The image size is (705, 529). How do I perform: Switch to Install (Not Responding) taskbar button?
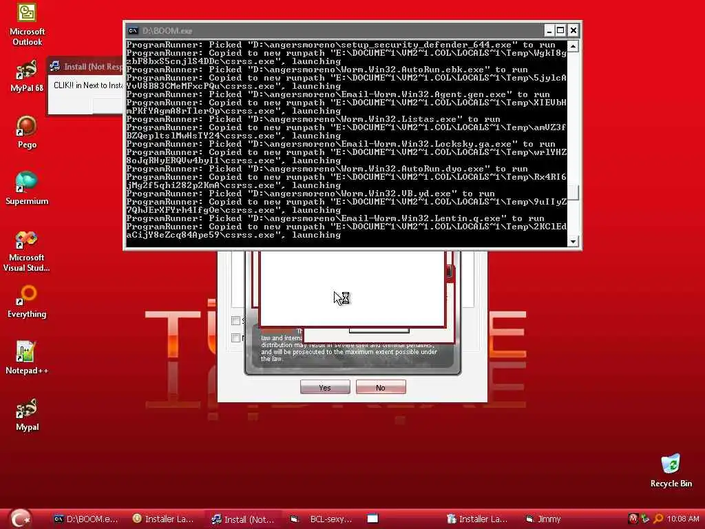click(243, 519)
